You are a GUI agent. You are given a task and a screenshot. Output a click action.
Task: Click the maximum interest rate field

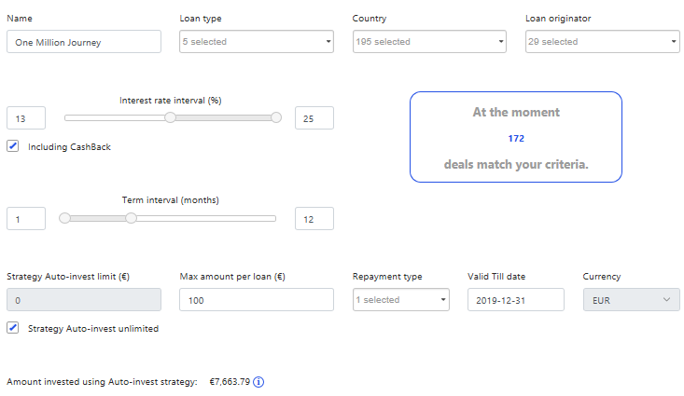click(314, 118)
